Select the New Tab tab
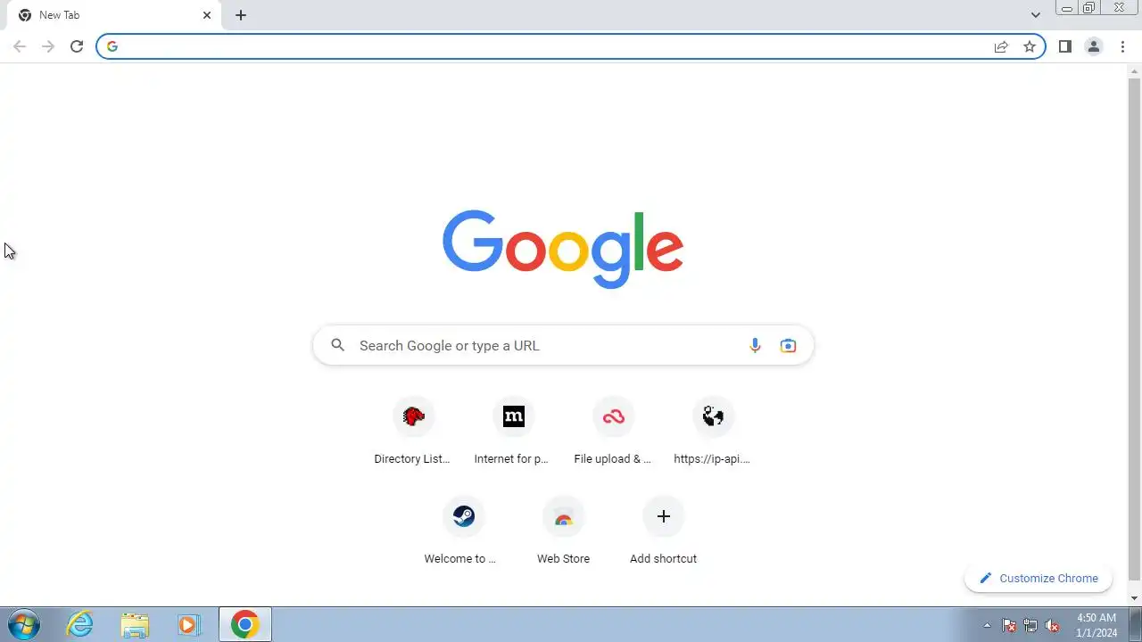 point(114,15)
